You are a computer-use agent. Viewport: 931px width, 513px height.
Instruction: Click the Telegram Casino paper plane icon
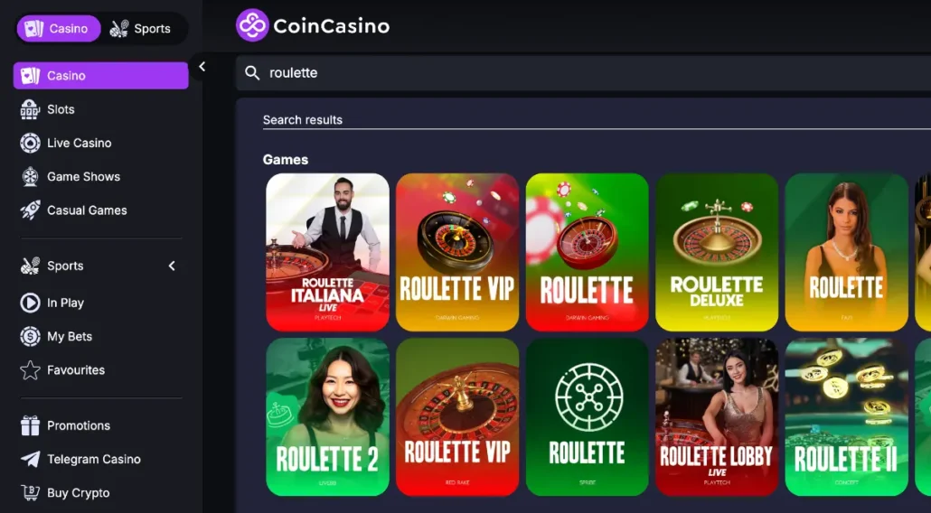click(x=30, y=459)
